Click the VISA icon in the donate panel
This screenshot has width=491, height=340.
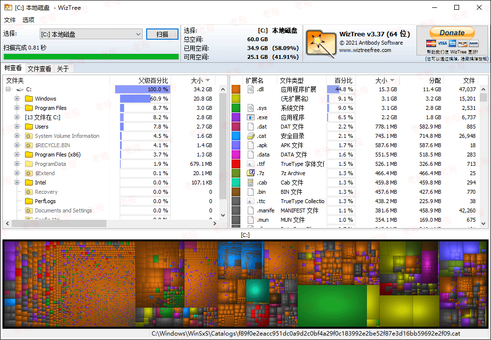(442, 44)
